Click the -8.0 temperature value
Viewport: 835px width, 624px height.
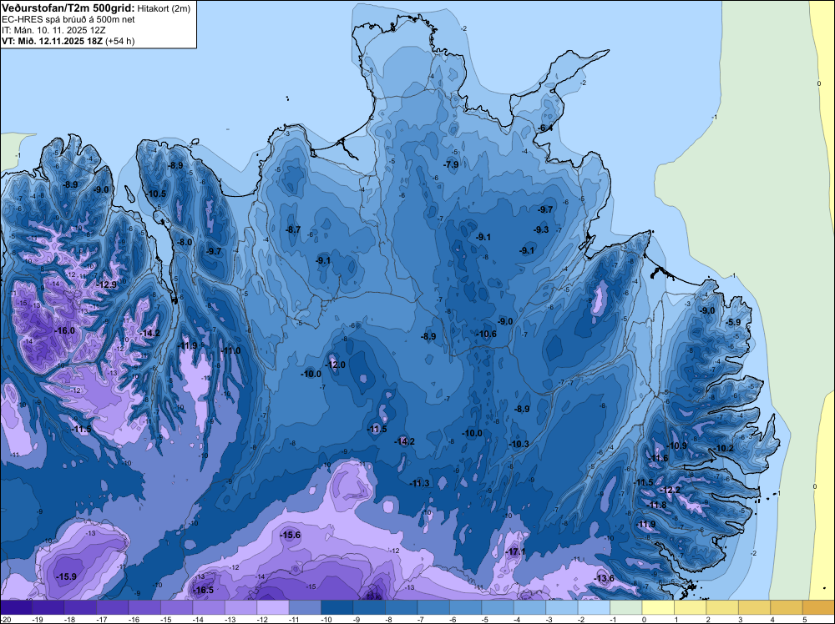(185, 242)
